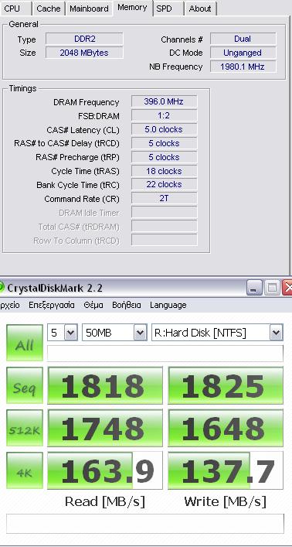The image size is (292, 547).
Task: Open the Θέμα menu
Action: point(93,305)
